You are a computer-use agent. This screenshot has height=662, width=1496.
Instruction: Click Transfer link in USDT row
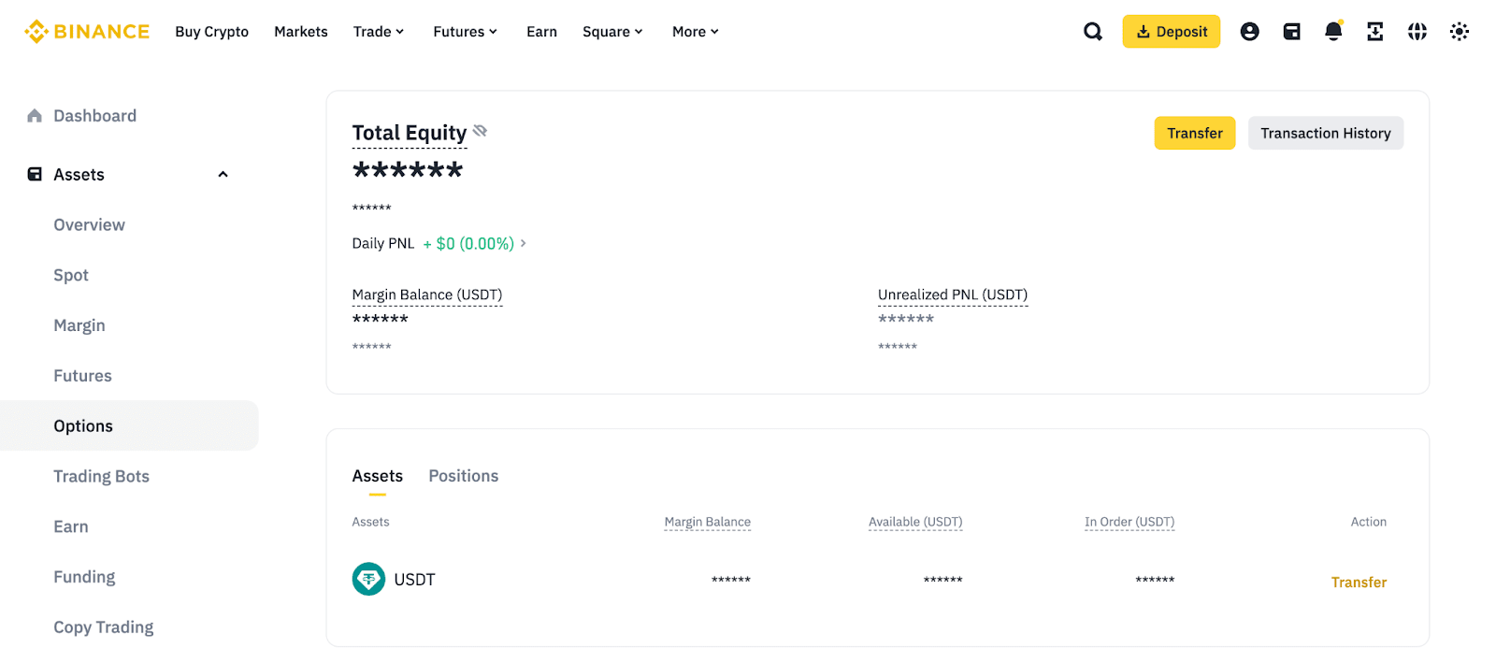tap(1359, 582)
